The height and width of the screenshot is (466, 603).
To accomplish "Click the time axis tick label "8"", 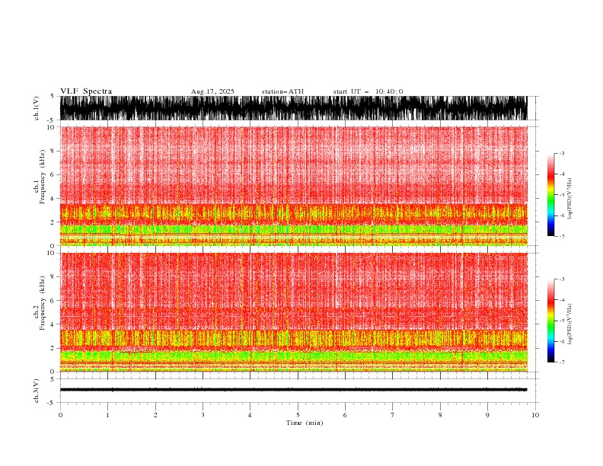I will (440, 415).
